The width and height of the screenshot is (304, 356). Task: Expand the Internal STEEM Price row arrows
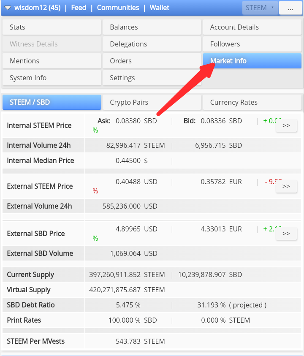(x=286, y=125)
